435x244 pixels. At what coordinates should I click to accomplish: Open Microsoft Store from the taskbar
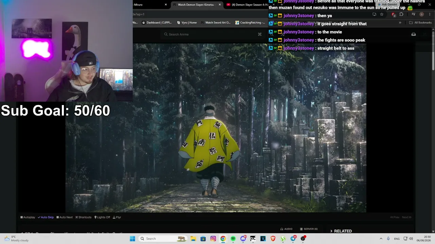click(x=203, y=239)
